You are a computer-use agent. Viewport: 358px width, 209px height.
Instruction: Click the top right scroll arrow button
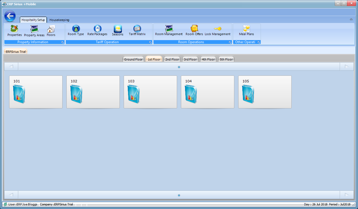coord(347,67)
